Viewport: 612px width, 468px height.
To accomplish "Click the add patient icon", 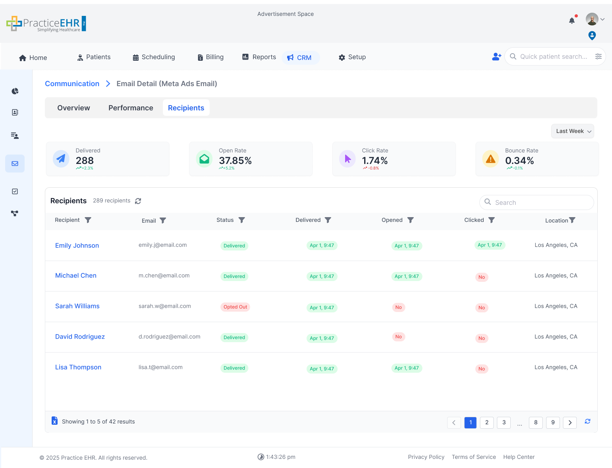I will pyautogui.click(x=496, y=57).
